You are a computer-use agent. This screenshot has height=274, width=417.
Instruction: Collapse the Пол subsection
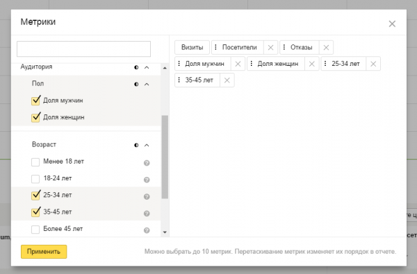click(147, 84)
